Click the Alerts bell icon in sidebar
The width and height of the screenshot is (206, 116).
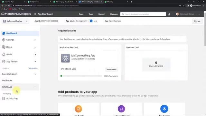pos(4,54)
